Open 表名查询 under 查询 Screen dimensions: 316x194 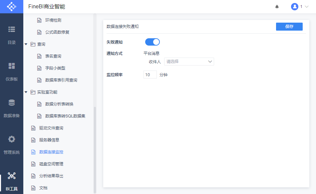(x=53, y=56)
